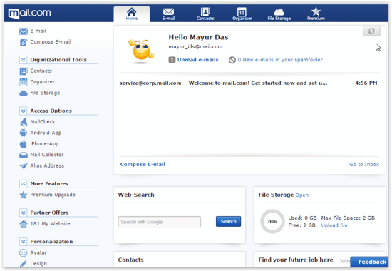Click the Contacts widget heading
The width and height of the screenshot is (392, 271).
tap(130, 260)
